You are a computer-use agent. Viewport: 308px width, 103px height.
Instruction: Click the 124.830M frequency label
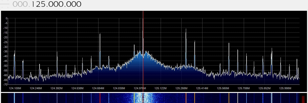(119, 88)
